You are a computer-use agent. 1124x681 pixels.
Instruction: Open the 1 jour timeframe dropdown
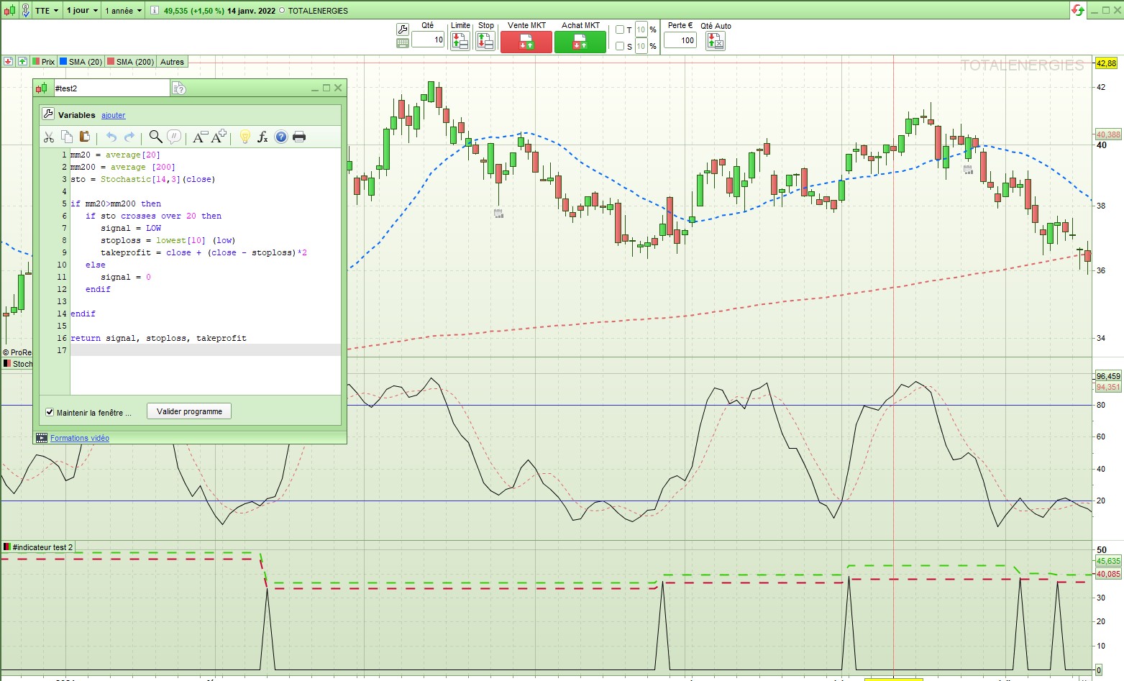click(x=82, y=11)
